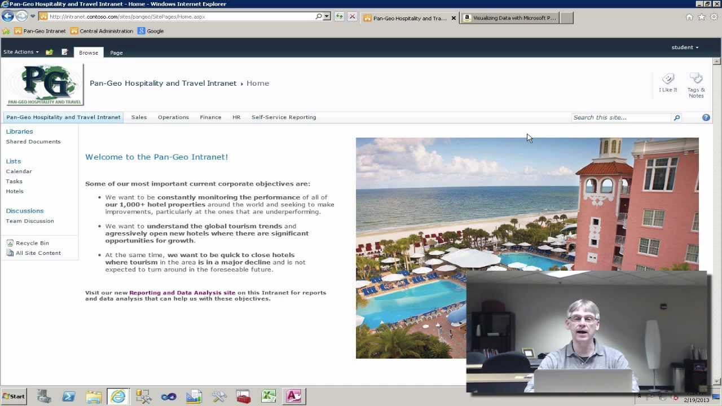
Task: Open the Hotels list
Action: tap(15, 191)
